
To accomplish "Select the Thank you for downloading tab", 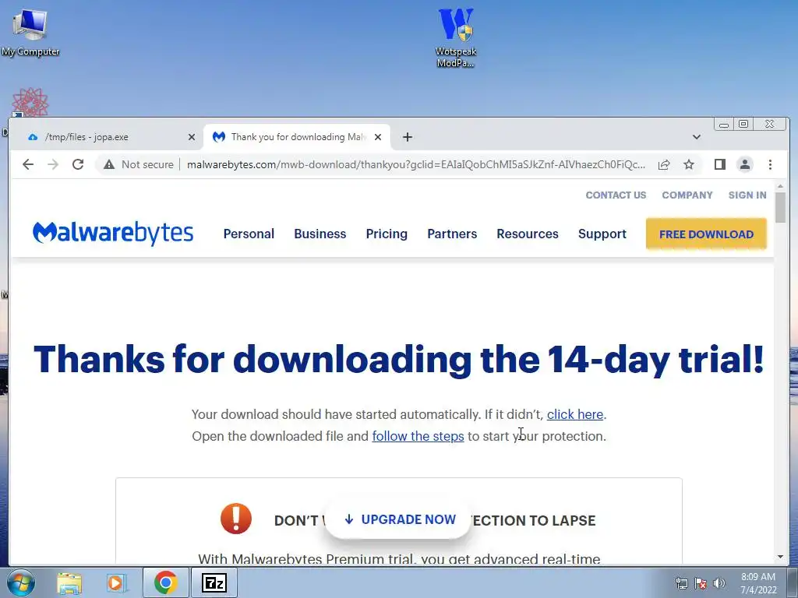I will click(297, 137).
